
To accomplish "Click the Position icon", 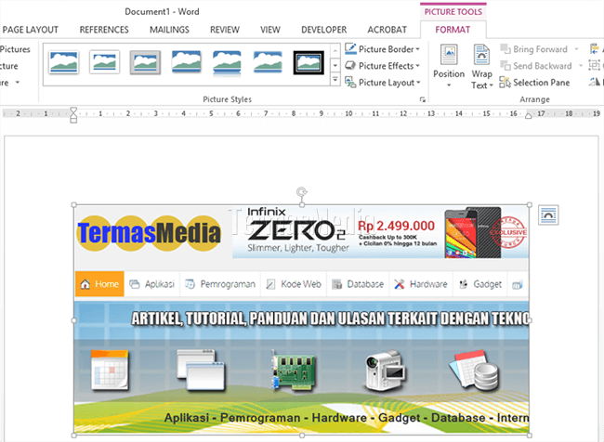I will tap(449, 54).
